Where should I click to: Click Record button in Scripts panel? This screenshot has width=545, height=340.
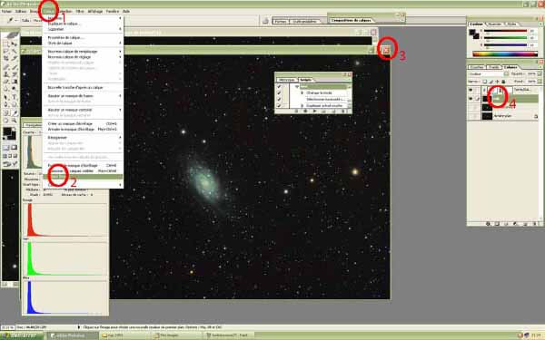click(x=305, y=111)
